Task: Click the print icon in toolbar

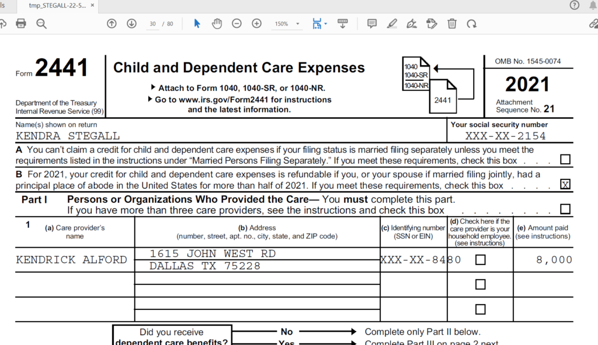Action: coord(21,24)
